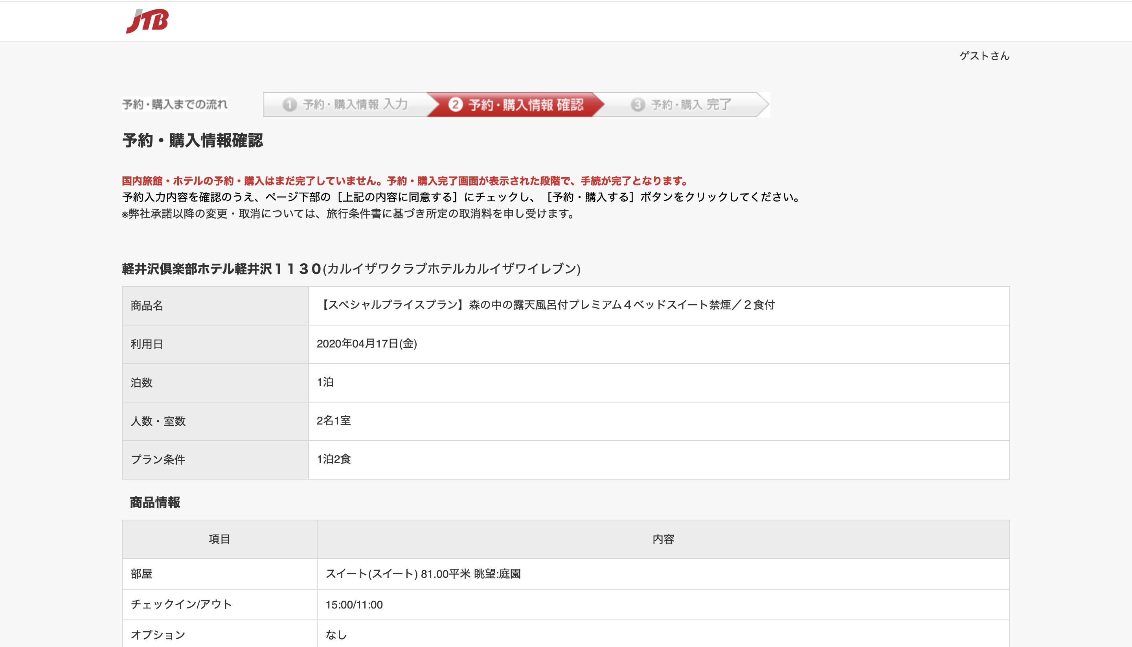Click the オプション row label
Screen dimensions: 1132x647
click(x=158, y=635)
